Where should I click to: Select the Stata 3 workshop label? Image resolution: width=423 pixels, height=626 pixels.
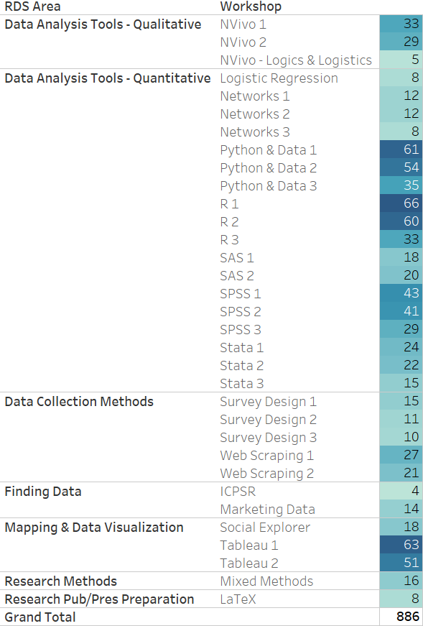pos(241,384)
